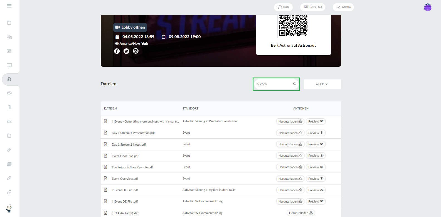Open the event's Instagram page icon
The width and height of the screenshot is (441, 217).
click(x=136, y=51)
